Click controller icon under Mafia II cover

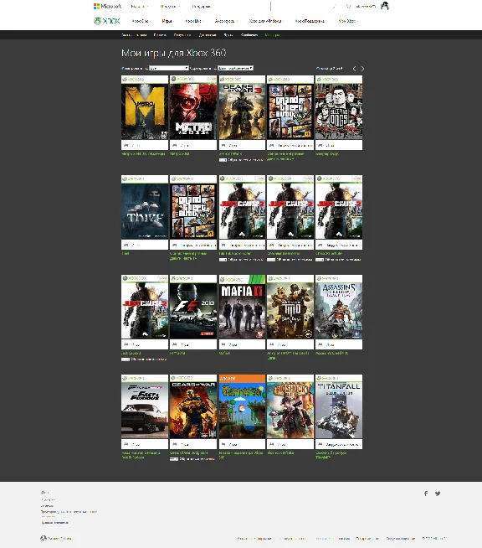click(223, 344)
